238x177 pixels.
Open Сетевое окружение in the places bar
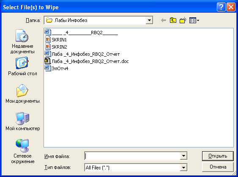[x=22, y=151]
